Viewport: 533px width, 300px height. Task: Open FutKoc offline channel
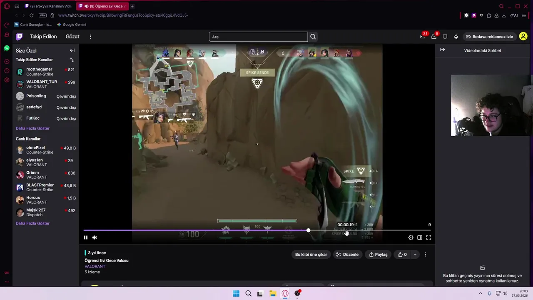click(46, 118)
